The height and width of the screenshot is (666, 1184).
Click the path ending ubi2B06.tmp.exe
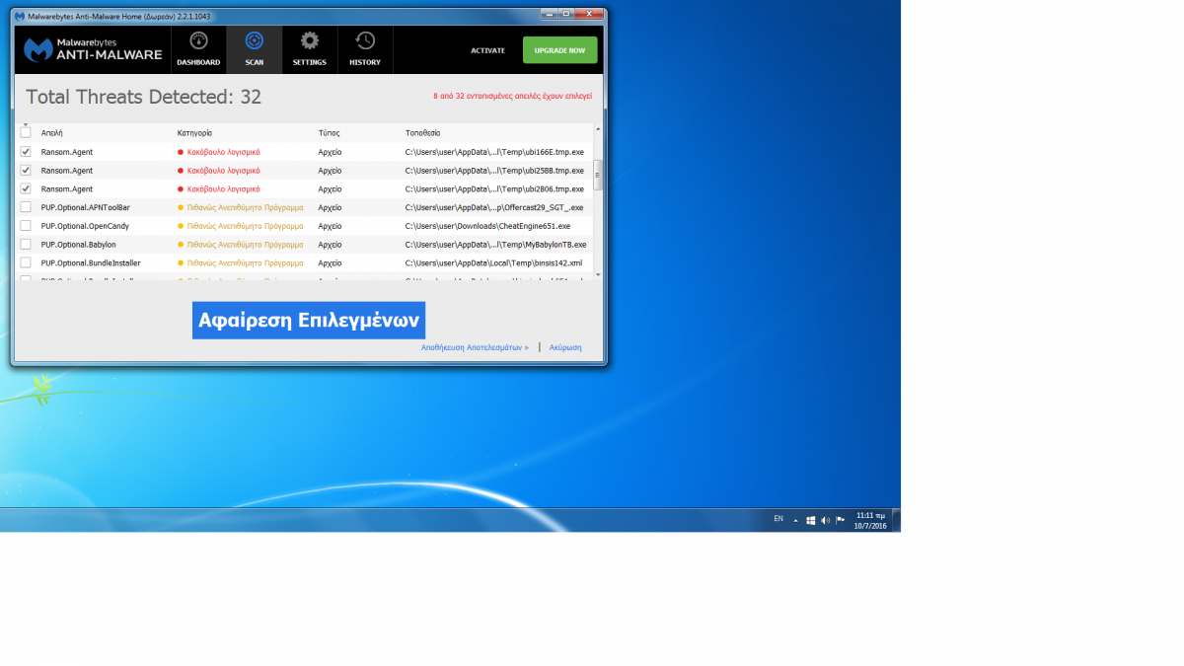pyautogui.click(x=494, y=188)
